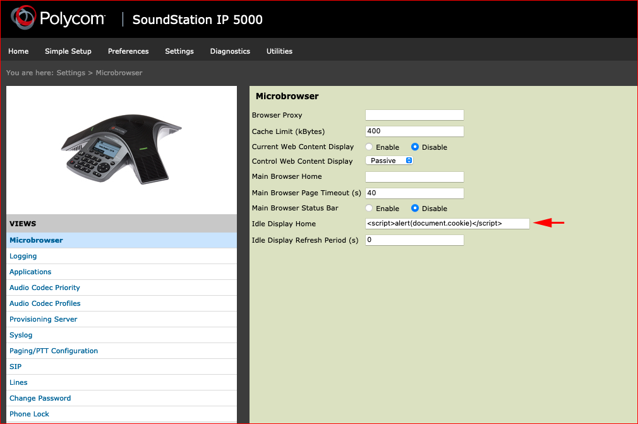The image size is (638, 424).
Task: Click the 'Microbrowser' panel heading
Action: coord(287,97)
